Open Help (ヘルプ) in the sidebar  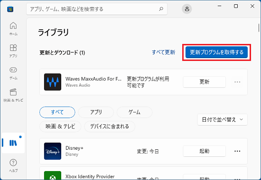[x=13, y=165]
